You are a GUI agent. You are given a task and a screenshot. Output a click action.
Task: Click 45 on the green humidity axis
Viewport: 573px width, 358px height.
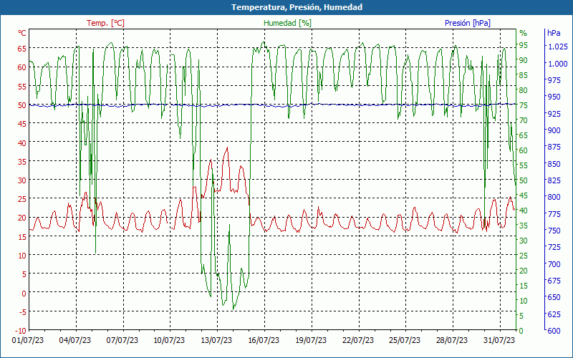pos(524,195)
